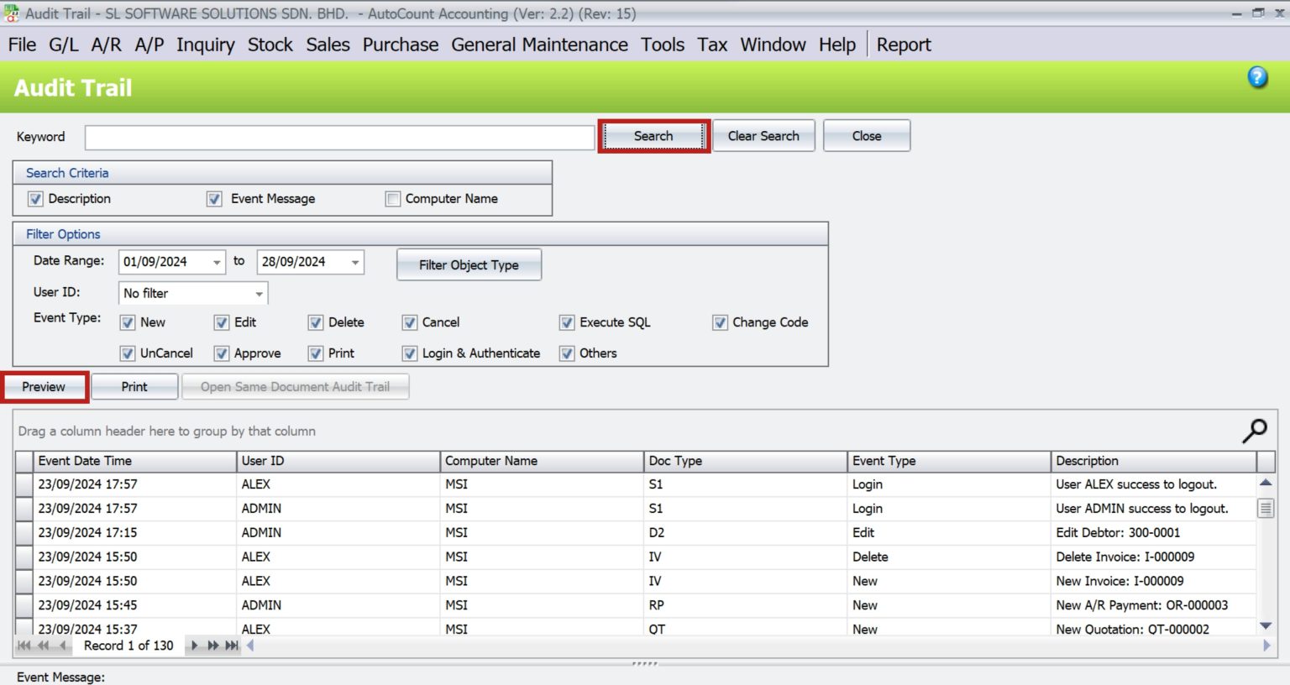
Task: Select the Purchase menu
Action: pyautogui.click(x=401, y=44)
